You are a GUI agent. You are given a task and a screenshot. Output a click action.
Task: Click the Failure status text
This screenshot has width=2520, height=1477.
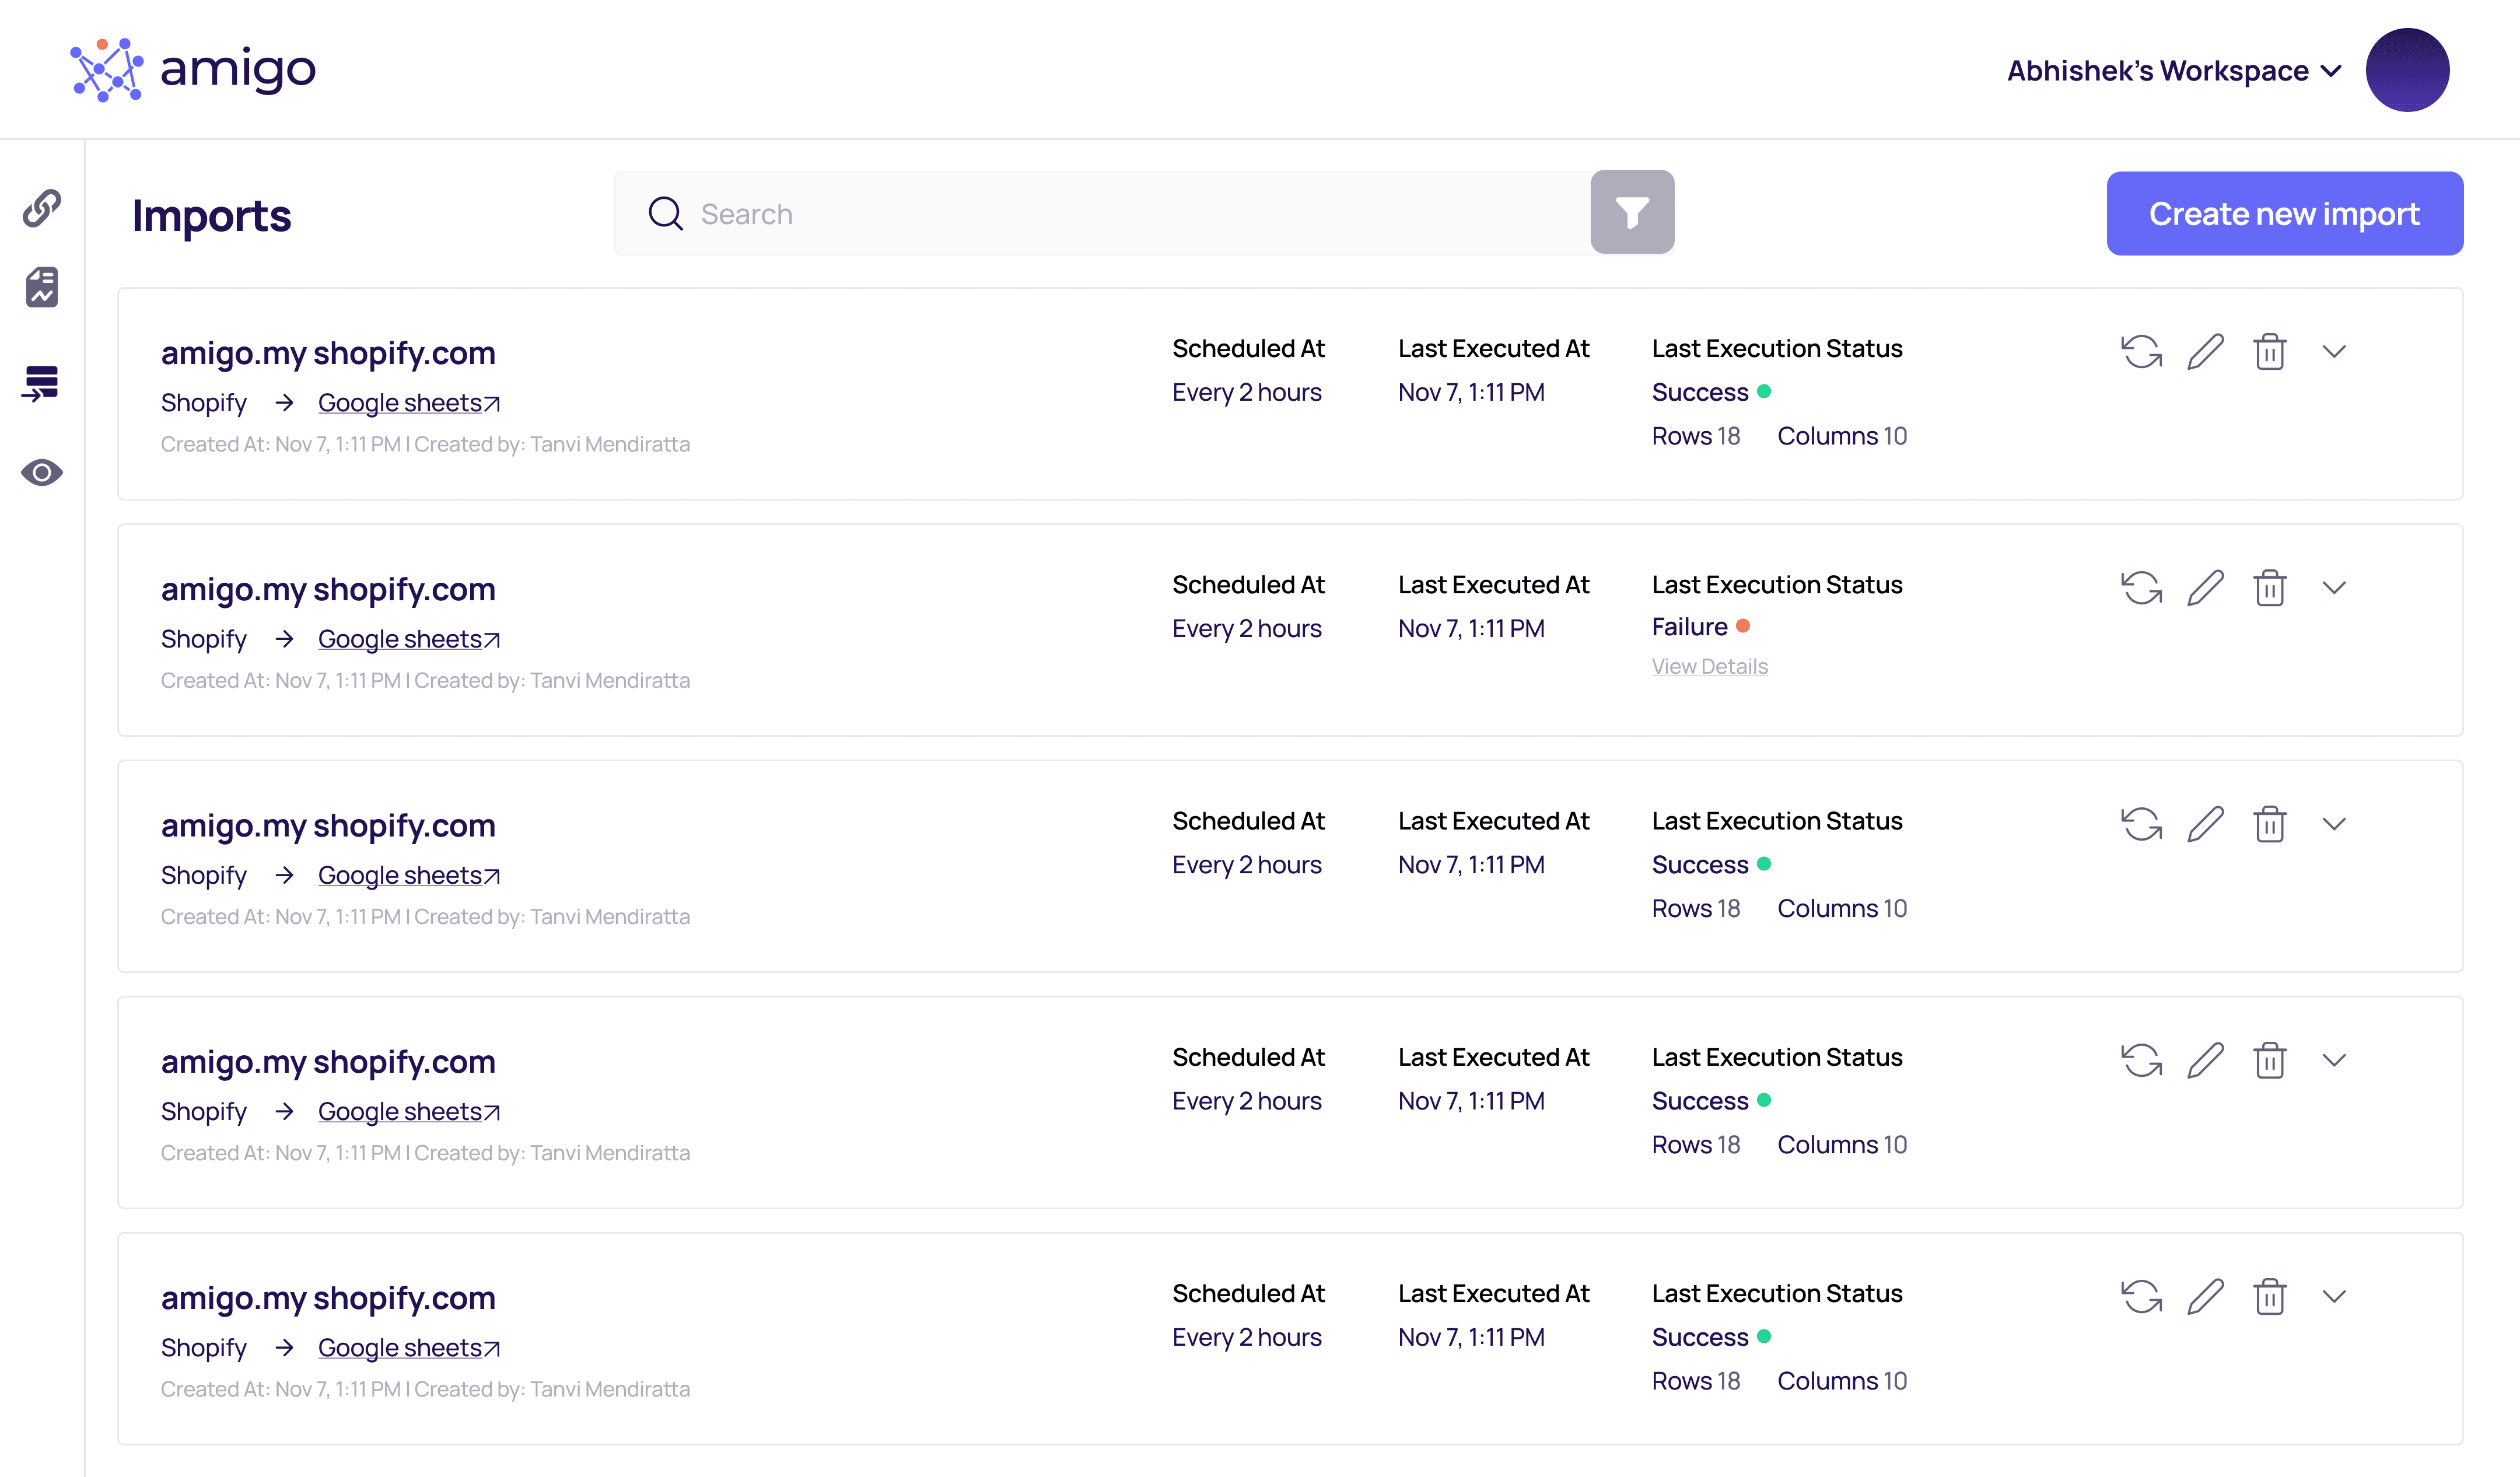click(x=1689, y=627)
